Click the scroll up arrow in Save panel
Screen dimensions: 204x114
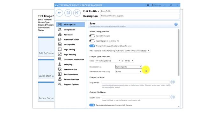pyautogui.click(x=178, y=29)
